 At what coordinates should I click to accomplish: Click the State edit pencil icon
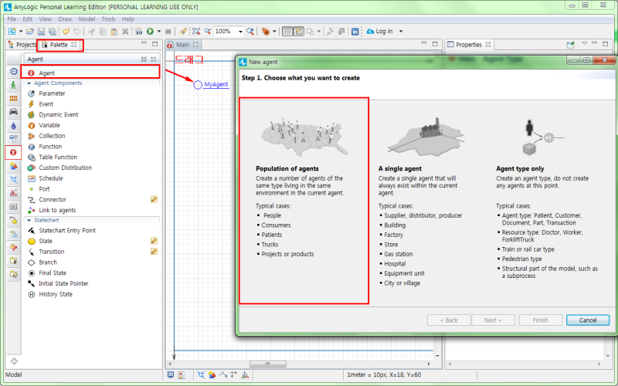click(x=154, y=241)
